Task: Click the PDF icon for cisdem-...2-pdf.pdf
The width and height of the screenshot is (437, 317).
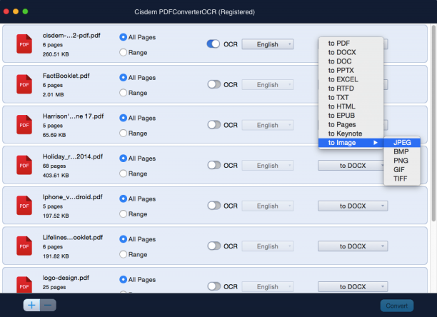Action: tap(24, 44)
